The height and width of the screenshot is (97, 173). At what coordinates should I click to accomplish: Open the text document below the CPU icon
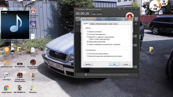(x=33, y=37)
